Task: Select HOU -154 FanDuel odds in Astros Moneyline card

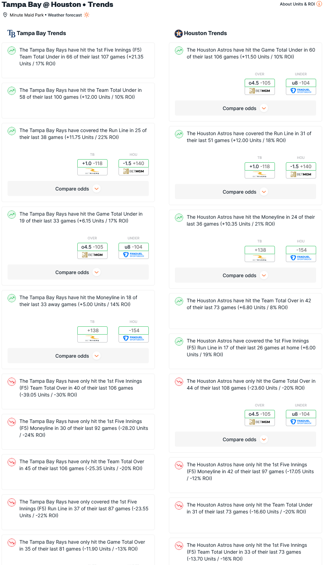Action: [301, 254]
